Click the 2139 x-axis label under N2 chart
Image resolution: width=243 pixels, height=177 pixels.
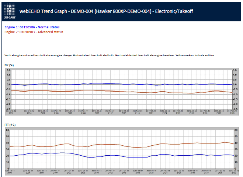click(x=232, y=113)
